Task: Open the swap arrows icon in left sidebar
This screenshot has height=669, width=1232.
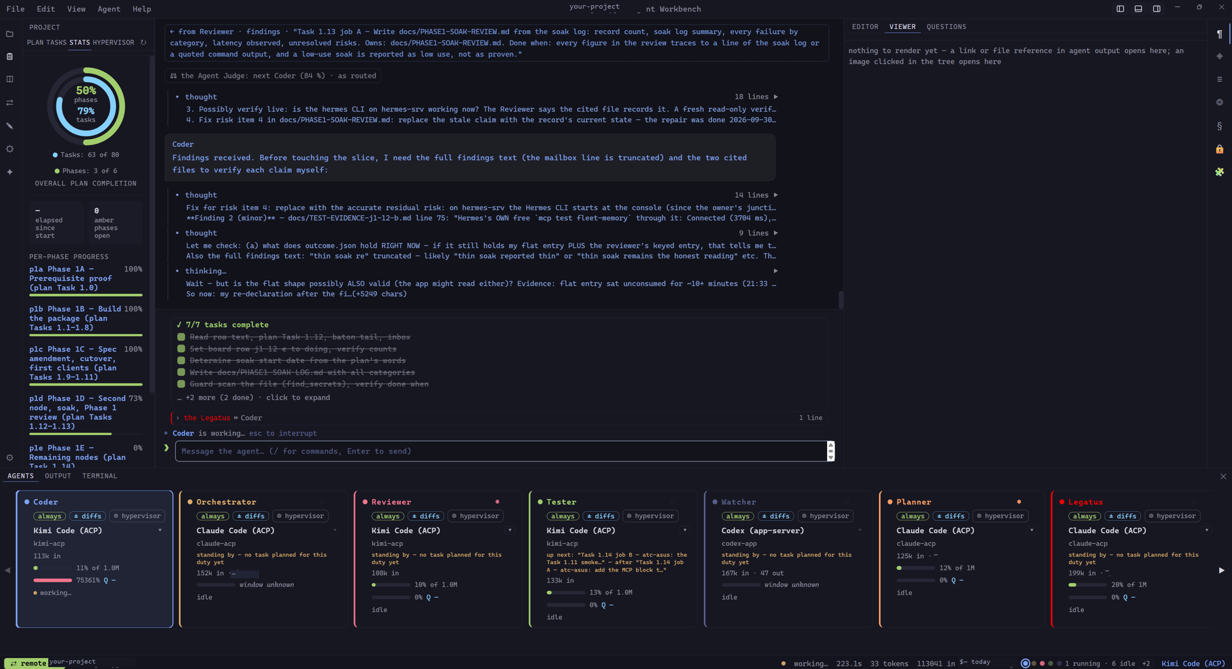Action: coord(10,103)
